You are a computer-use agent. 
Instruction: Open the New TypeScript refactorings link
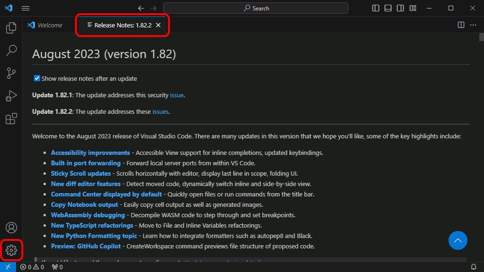coord(92,225)
